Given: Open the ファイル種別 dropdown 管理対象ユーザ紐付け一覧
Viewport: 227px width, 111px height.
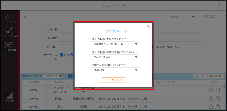Looking at the screenshot, I should coord(115,44).
